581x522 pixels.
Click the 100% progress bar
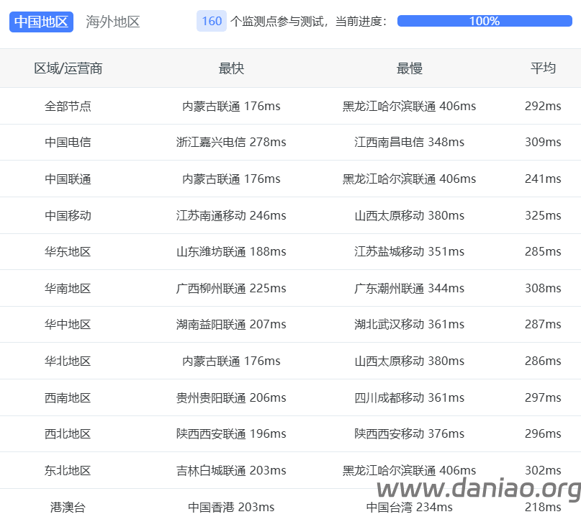(x=484, y=22)
